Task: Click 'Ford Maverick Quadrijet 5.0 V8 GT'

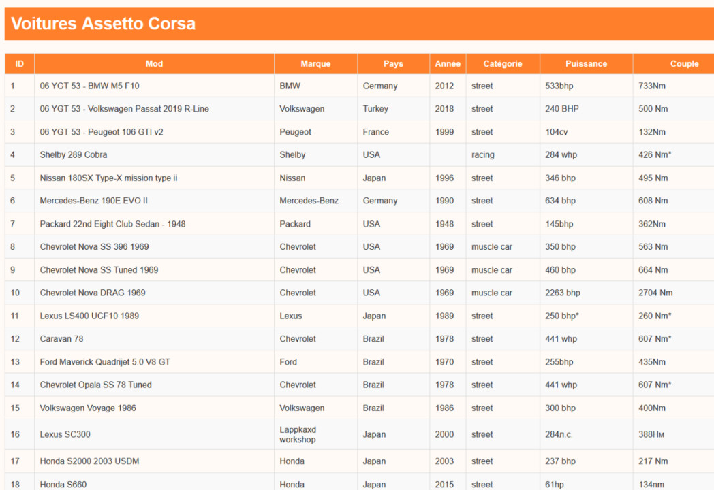Action: (x=105, y=361)
